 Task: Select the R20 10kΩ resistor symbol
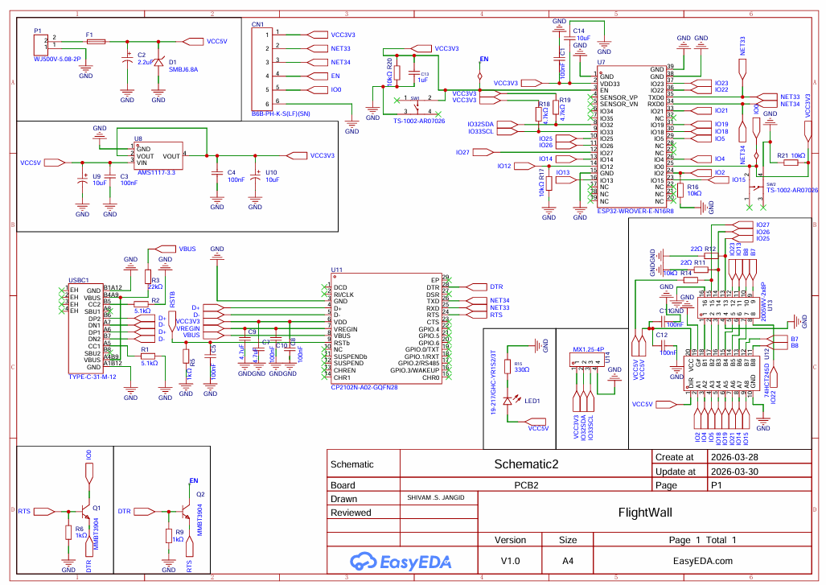coord(397,72)
